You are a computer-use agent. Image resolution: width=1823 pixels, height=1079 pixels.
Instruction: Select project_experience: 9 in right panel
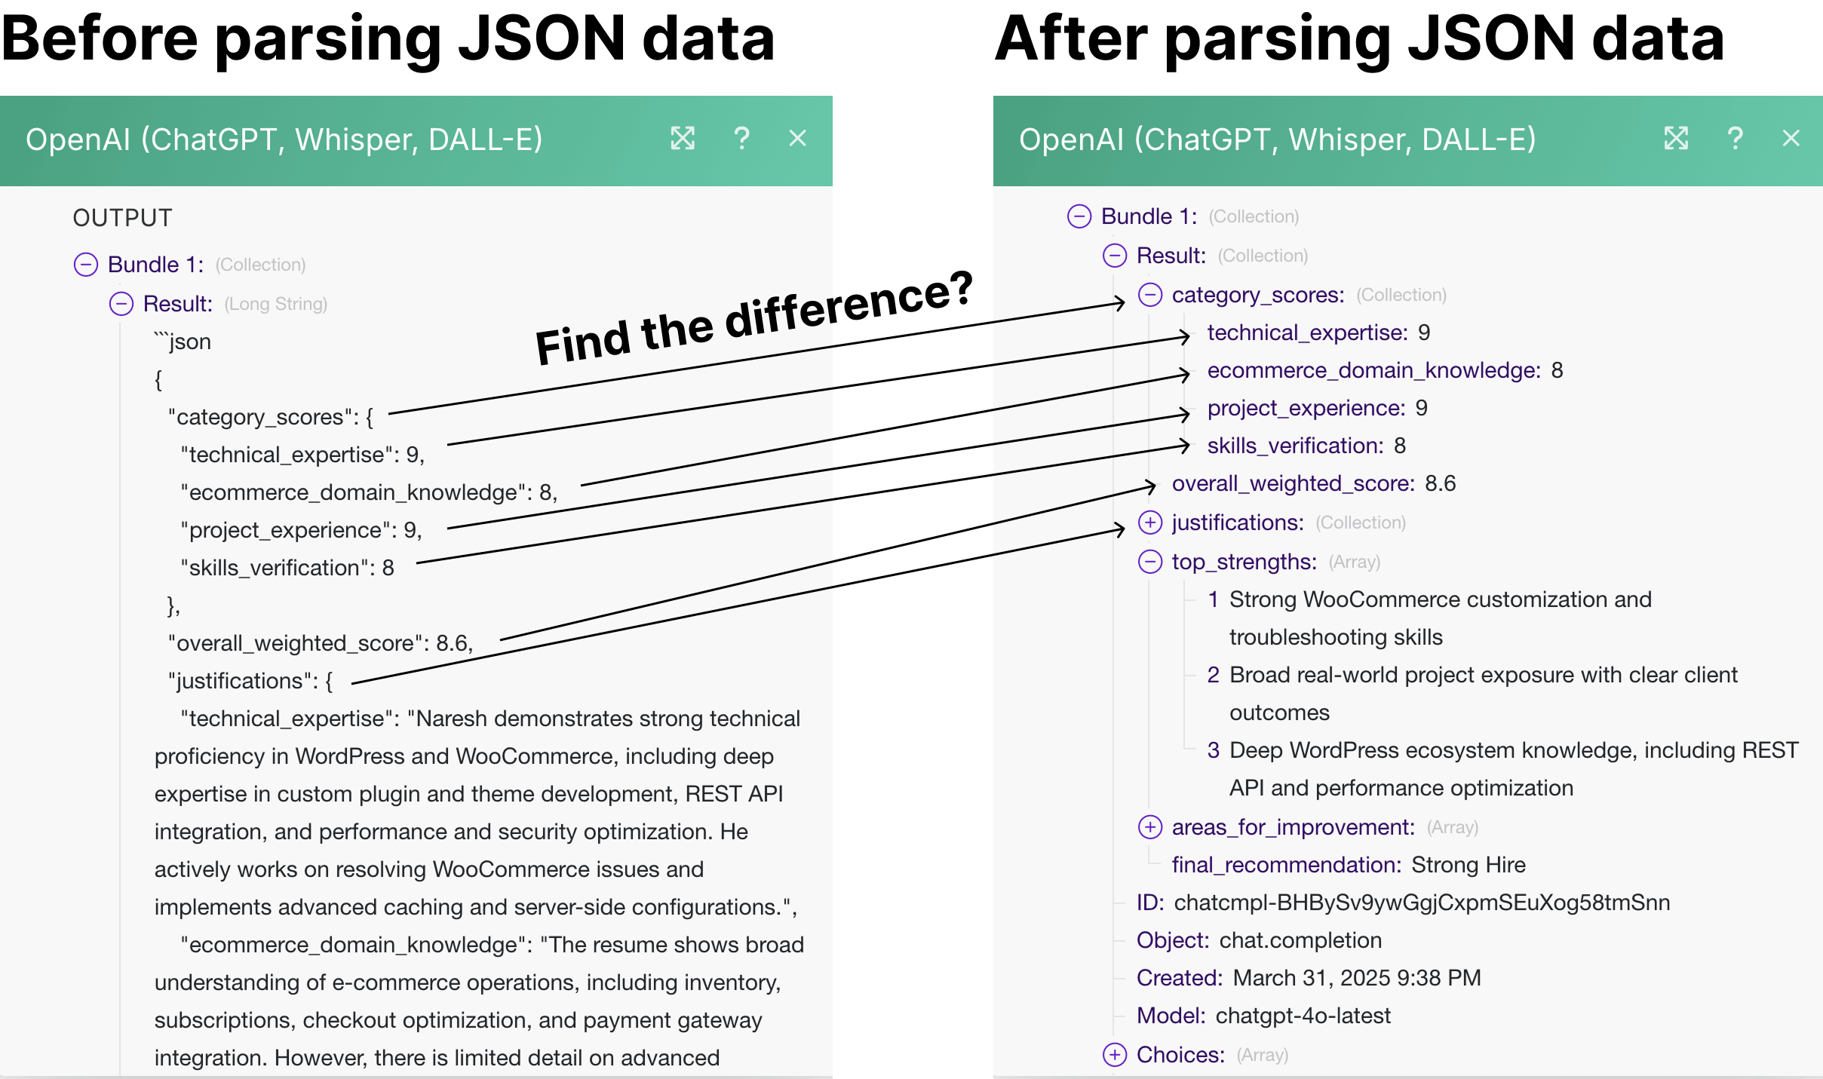coord(1317,408)
